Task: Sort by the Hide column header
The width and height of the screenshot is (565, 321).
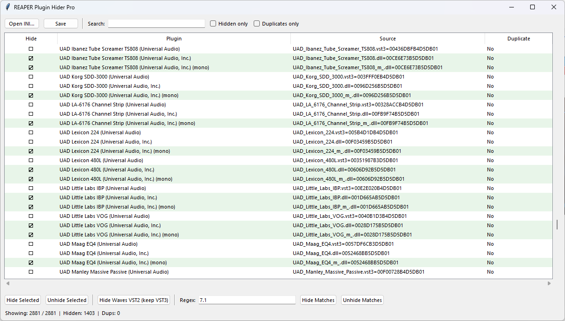Action: [x=31, y=39]
